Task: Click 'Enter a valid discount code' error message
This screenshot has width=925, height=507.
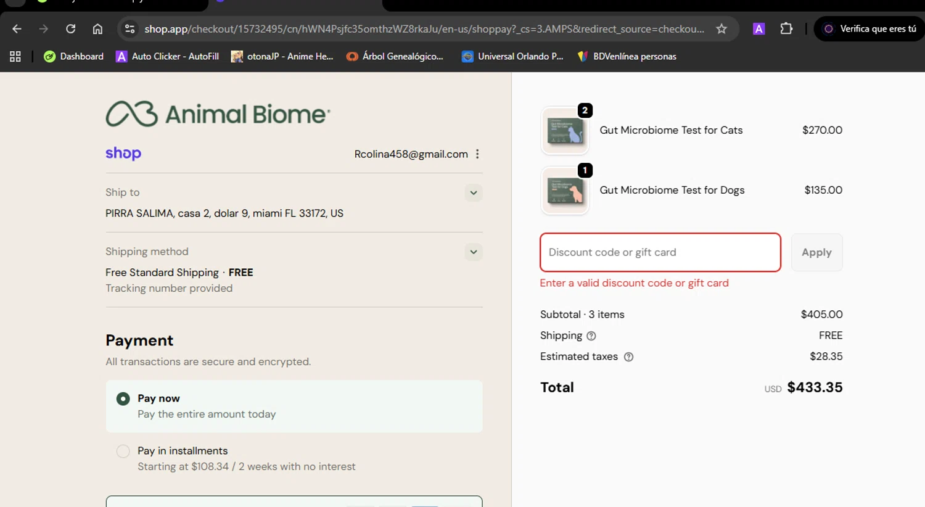Action: (634, 283)
